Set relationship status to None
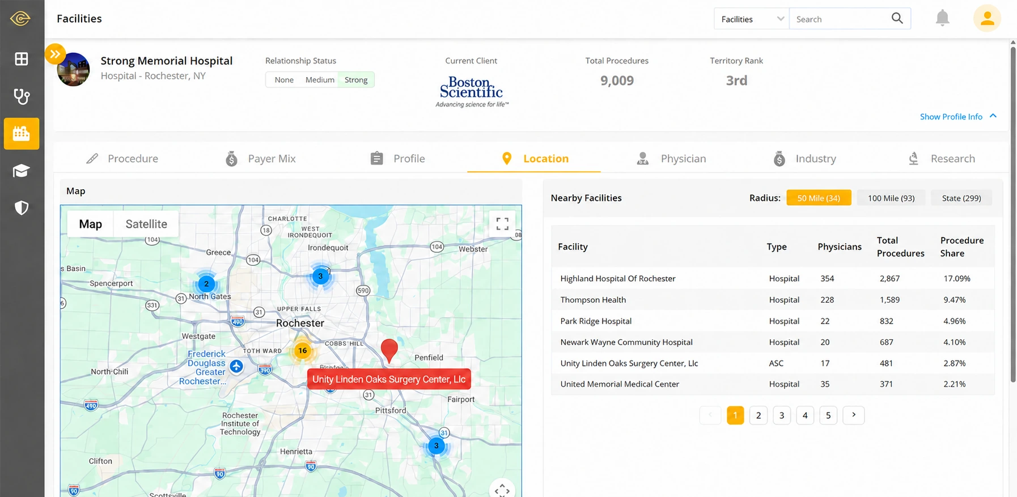This screenshot has height=497, width=1017. (284, 80)
